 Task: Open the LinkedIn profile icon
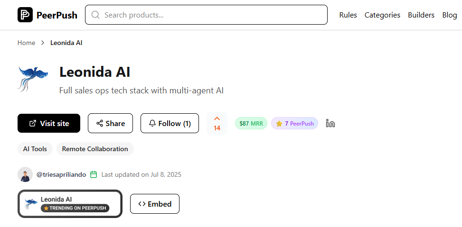pos(330,123)
